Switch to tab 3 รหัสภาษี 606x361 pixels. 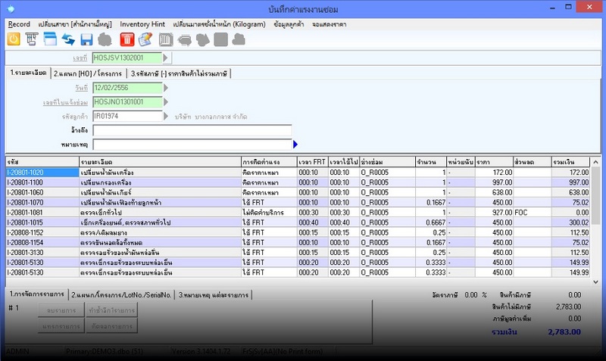[179, 73]
